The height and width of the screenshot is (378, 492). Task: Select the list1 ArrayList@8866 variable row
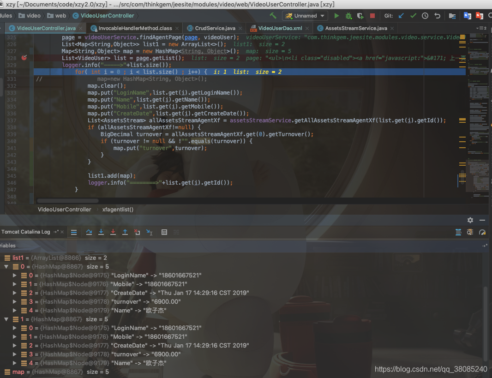click(241, 258)
